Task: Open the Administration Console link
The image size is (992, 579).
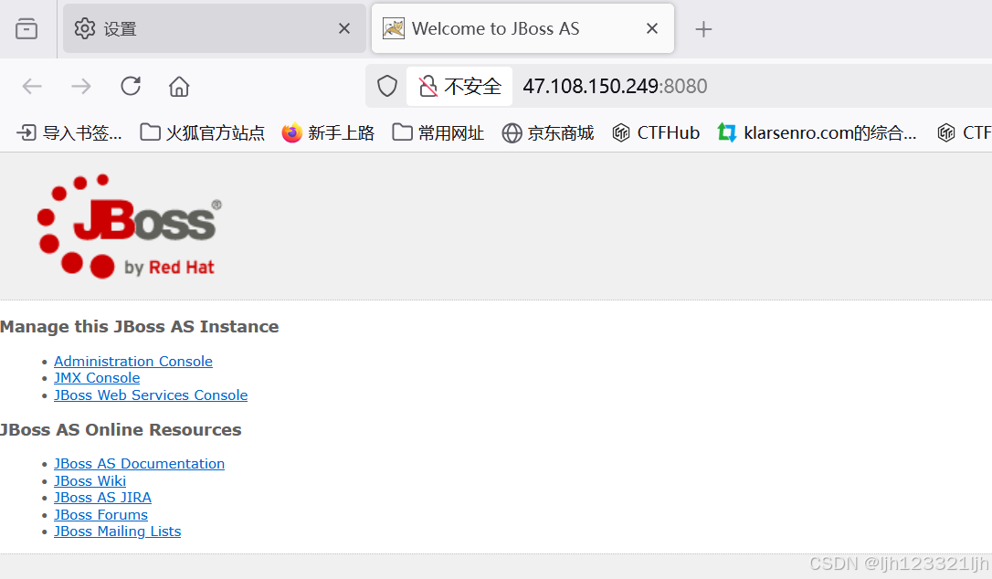Action: [x=132, y=362]
